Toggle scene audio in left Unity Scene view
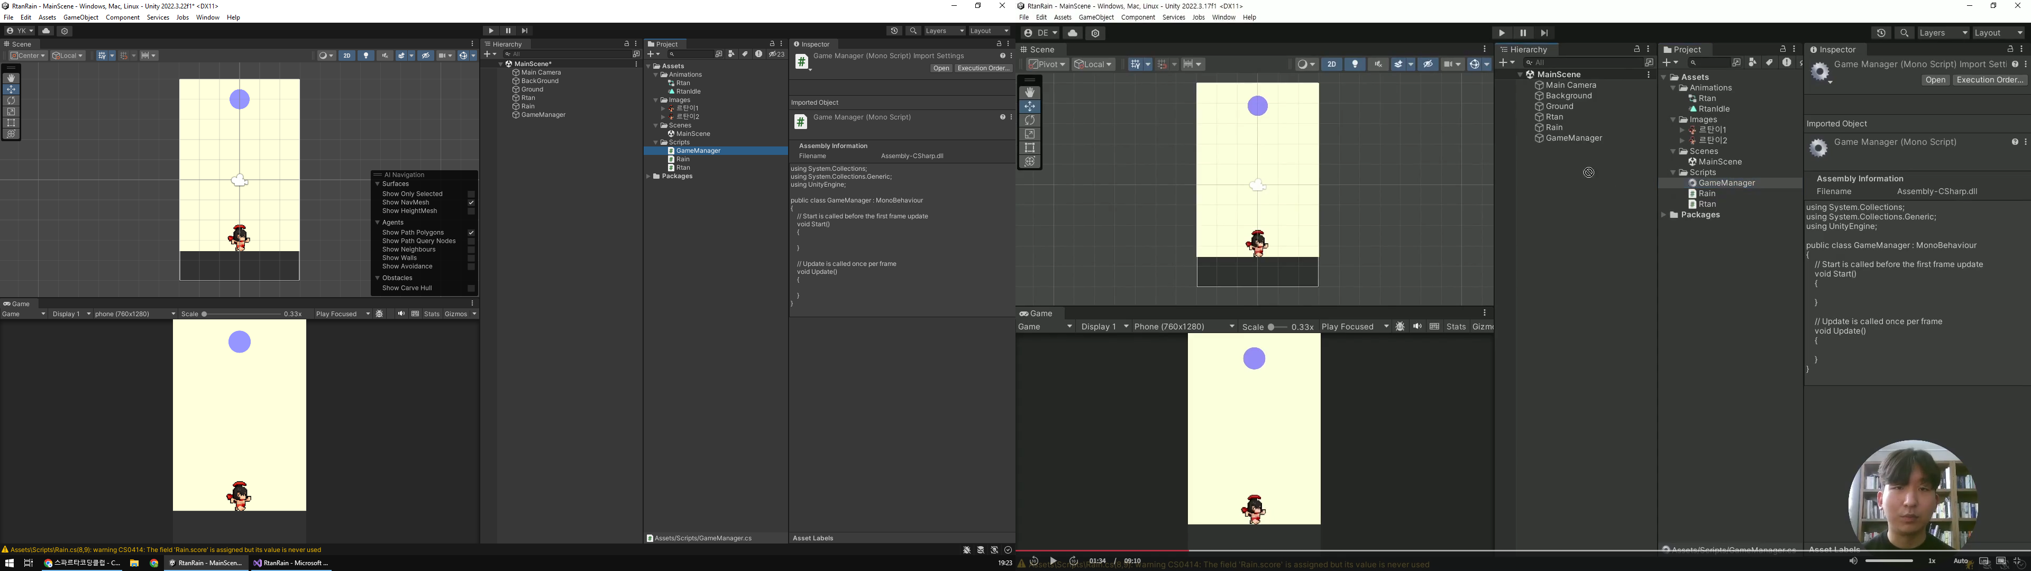Screen dimensions: 2031x571 [385, 55]
